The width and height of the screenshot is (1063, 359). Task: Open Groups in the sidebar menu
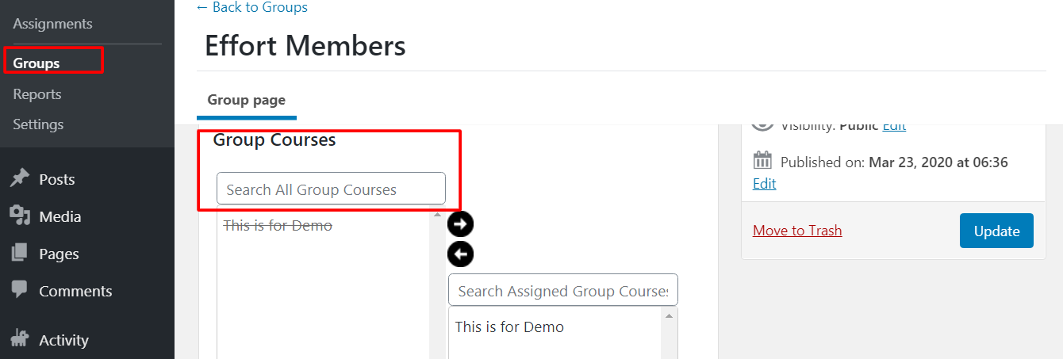pyautogui.click(x=36, y=63)
